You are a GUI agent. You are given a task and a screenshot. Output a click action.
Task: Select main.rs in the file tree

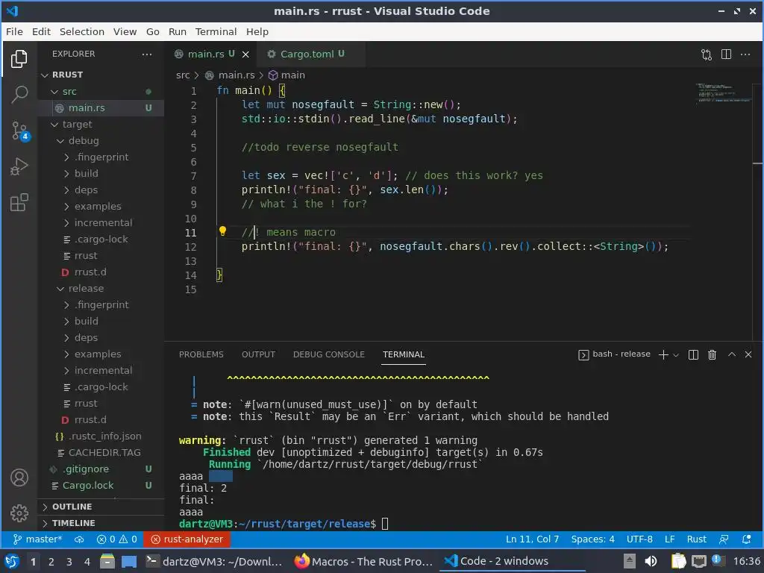(x=101, y=108)
